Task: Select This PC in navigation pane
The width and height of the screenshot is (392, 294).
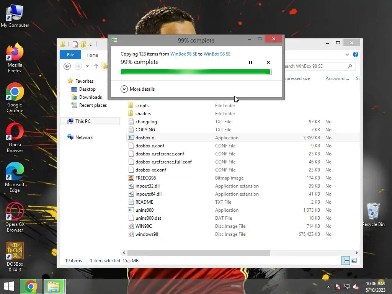Action: click(x=83, y=121)
